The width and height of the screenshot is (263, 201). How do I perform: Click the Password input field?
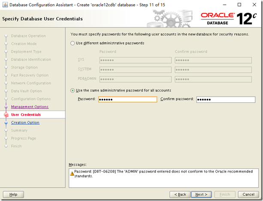click(x=128, y=99)
